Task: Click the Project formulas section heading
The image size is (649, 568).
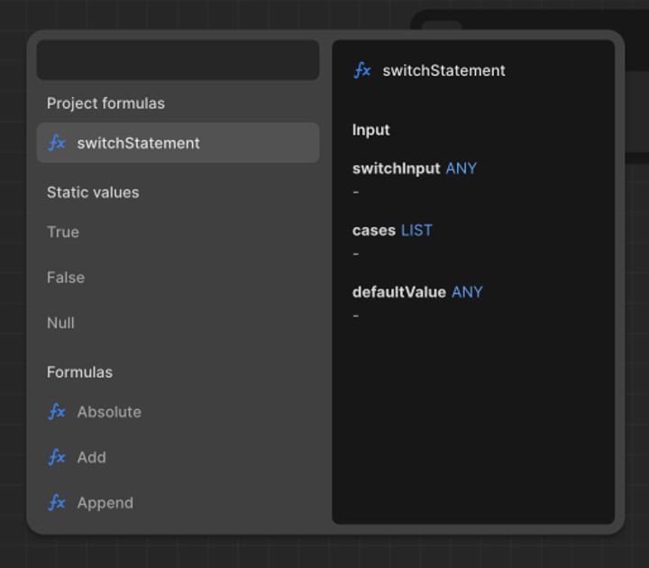Action: click(105, 104)
